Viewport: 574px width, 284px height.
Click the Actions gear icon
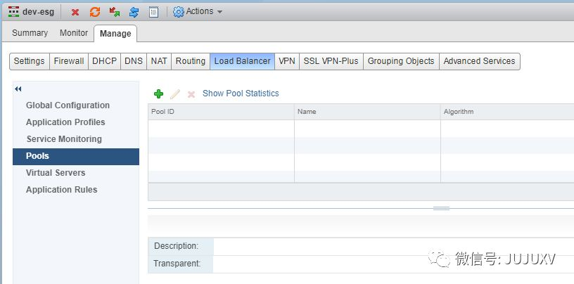coord(178,12)
